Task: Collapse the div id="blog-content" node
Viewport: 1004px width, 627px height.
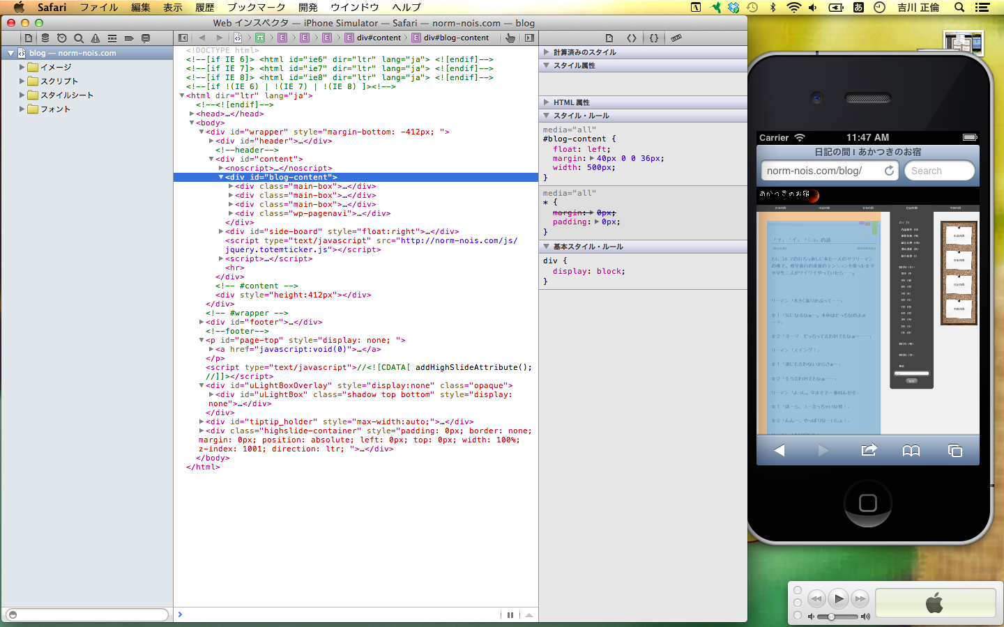Action: point(221,178)
